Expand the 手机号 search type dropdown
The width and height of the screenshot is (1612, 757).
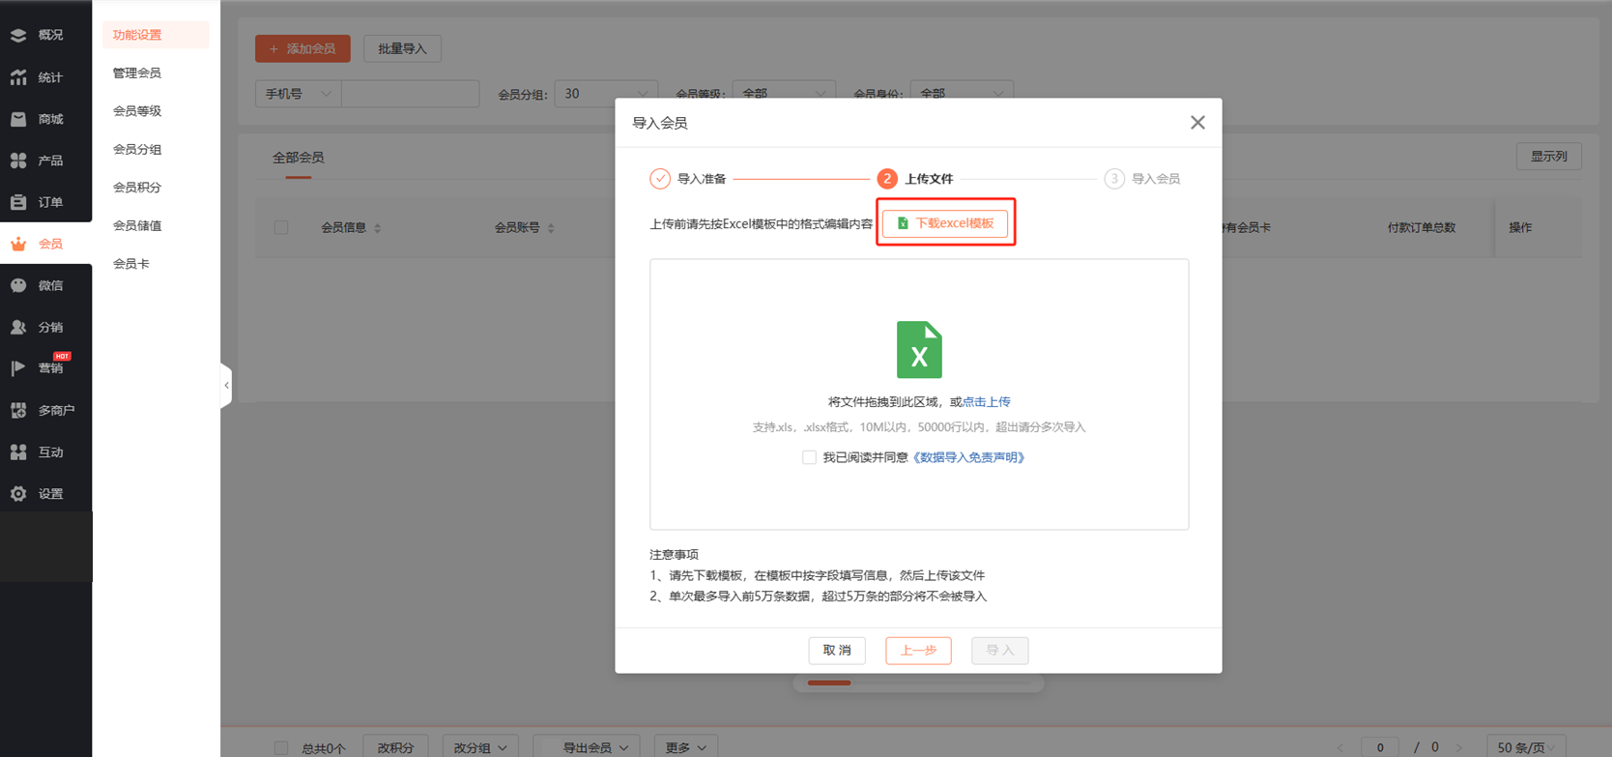click(x=298, y=94)
